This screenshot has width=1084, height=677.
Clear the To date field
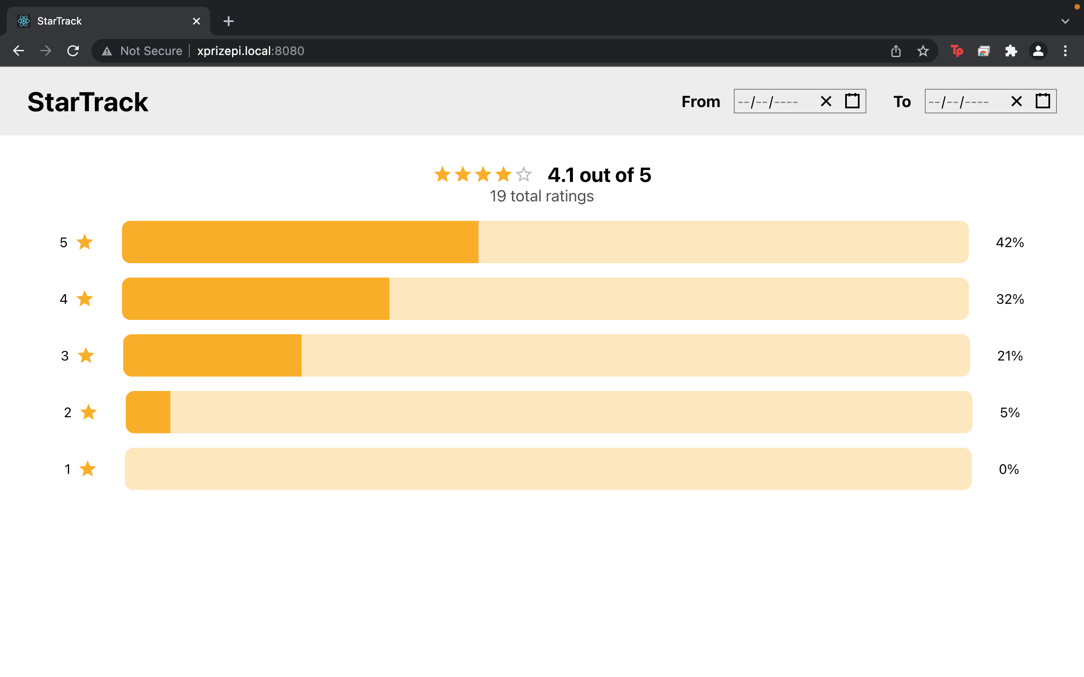click(1016, 101)
